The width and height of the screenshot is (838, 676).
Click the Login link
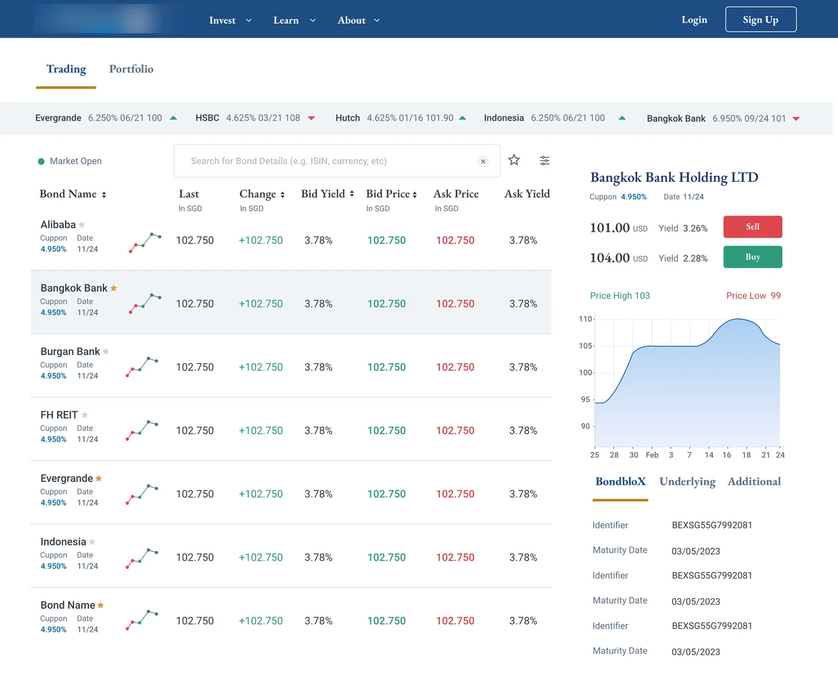coord(694,20)
